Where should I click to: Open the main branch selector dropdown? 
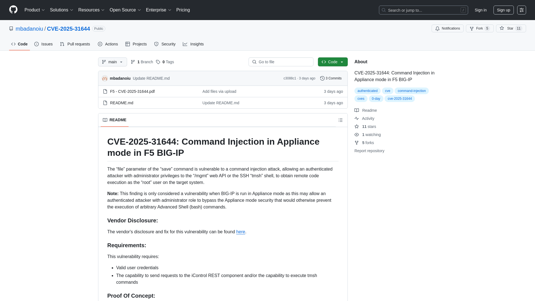pyautogui.click(x=112, y=62)
